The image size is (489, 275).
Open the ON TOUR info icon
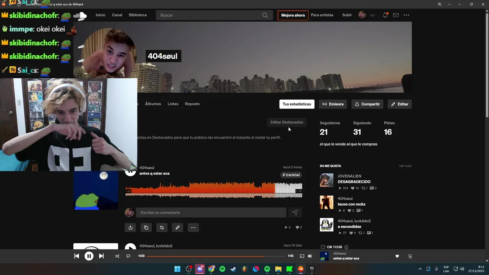click(347, 247)
